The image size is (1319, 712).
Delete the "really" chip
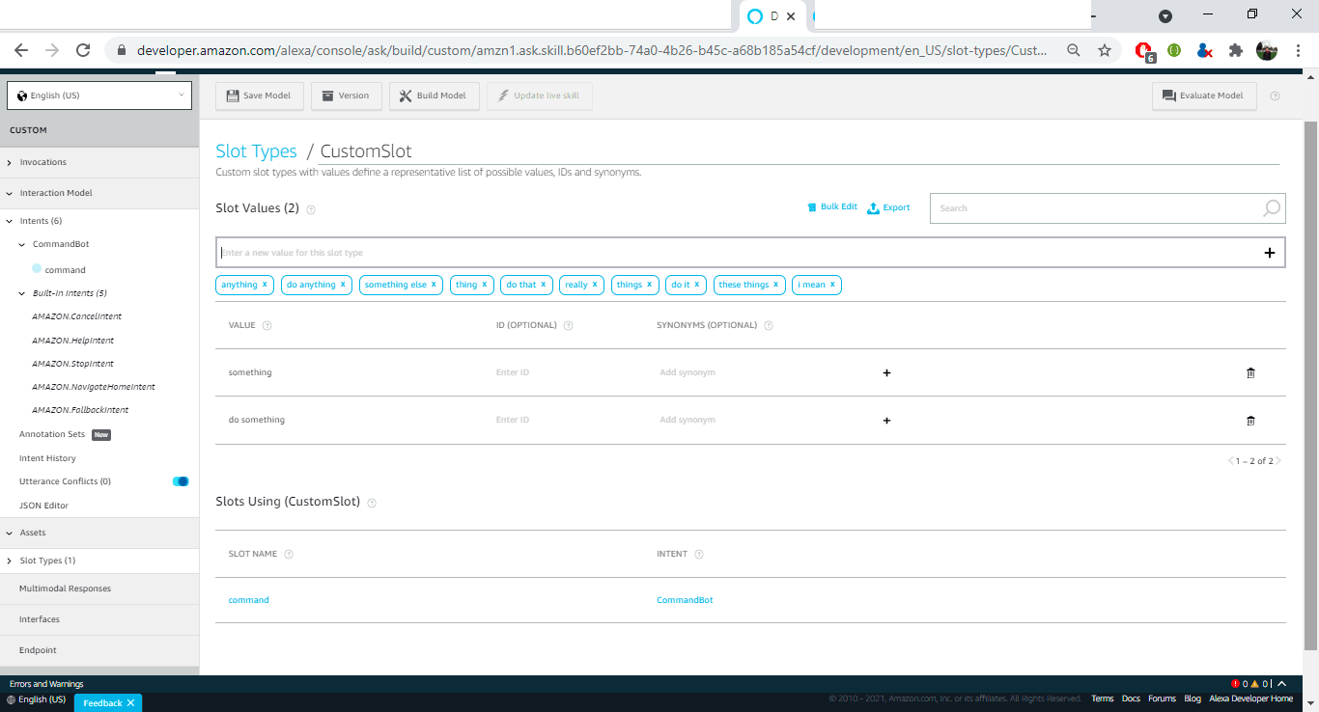(595, 285)
